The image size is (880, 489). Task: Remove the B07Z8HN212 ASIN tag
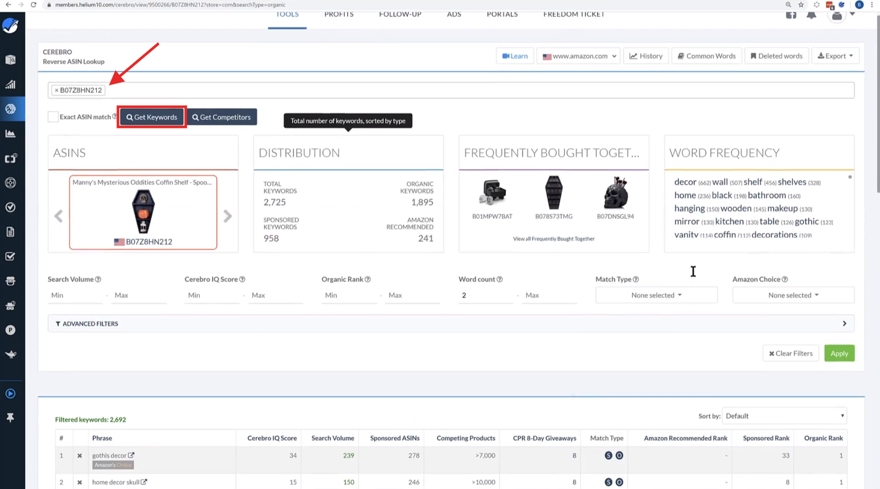coord(57,90)
